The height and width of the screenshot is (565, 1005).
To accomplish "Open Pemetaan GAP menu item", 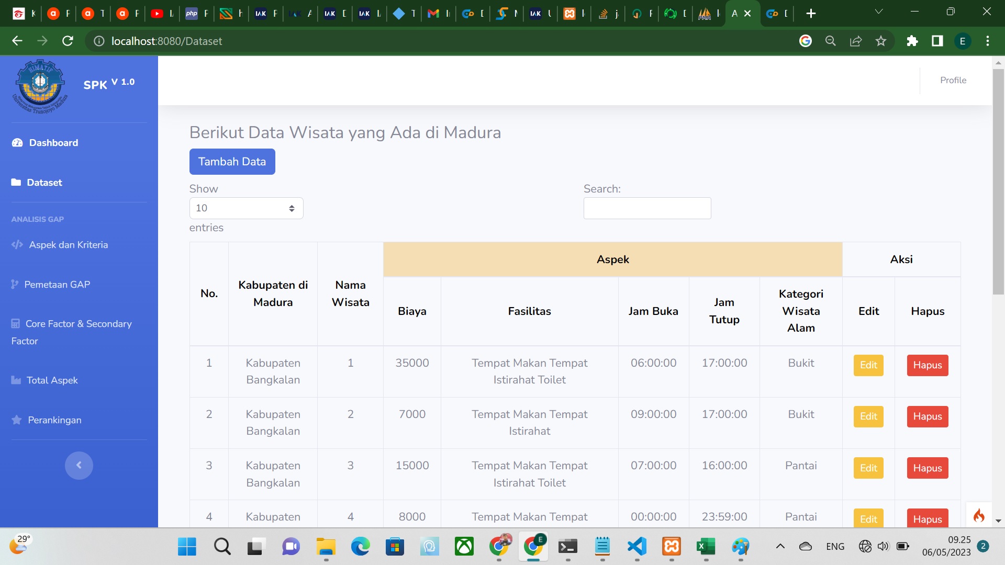I will pos(57,285).
